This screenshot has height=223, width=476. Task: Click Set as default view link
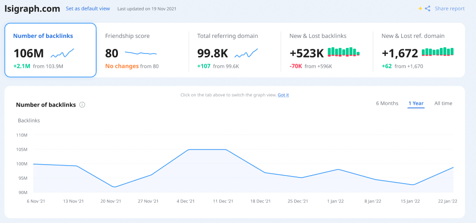[x=87, y=9]
